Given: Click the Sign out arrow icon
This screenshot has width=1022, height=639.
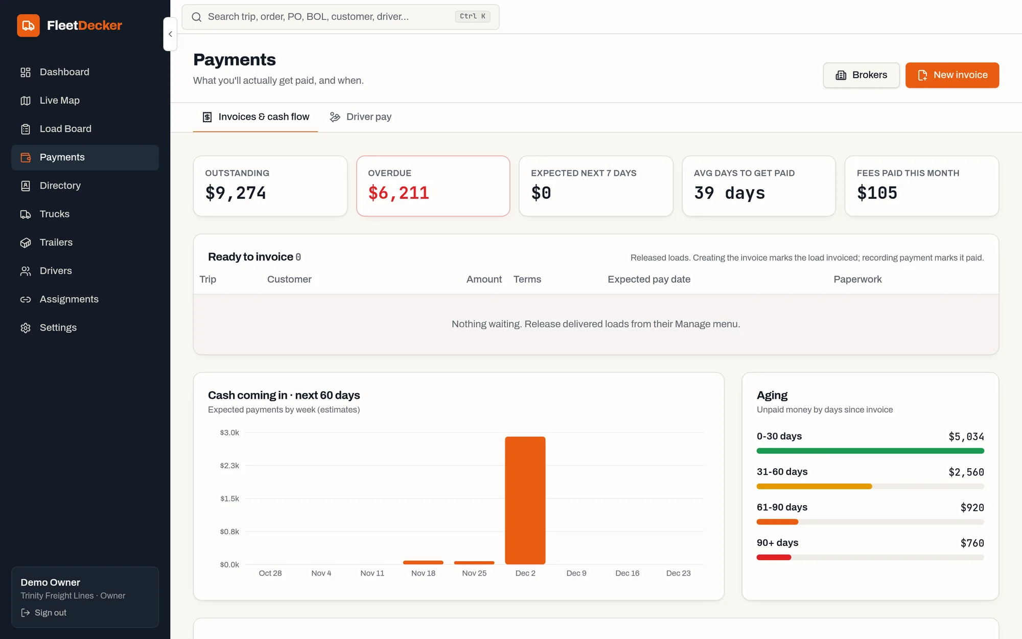Looking at the screenshot, I should coord(25,612).
